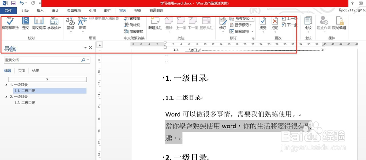Open Word help question mark
Image resolution: width=366 pixels, height=160 pixels.
click(x=352, y=3)
